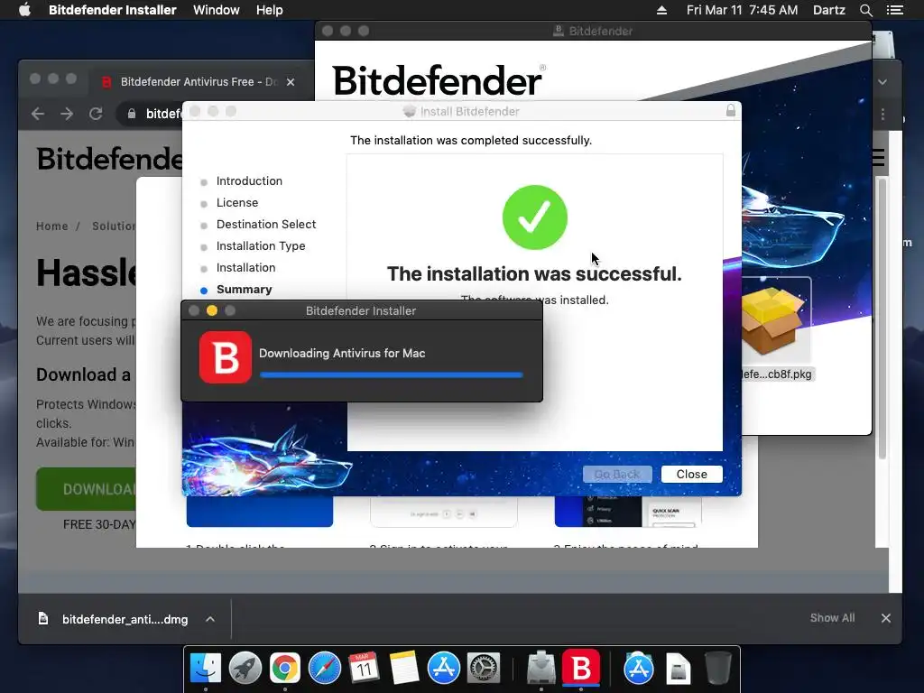The height and width of the screenshot is (693, 924).
Task: Click the pkg package box icon
Action: [x=772, y=320]
